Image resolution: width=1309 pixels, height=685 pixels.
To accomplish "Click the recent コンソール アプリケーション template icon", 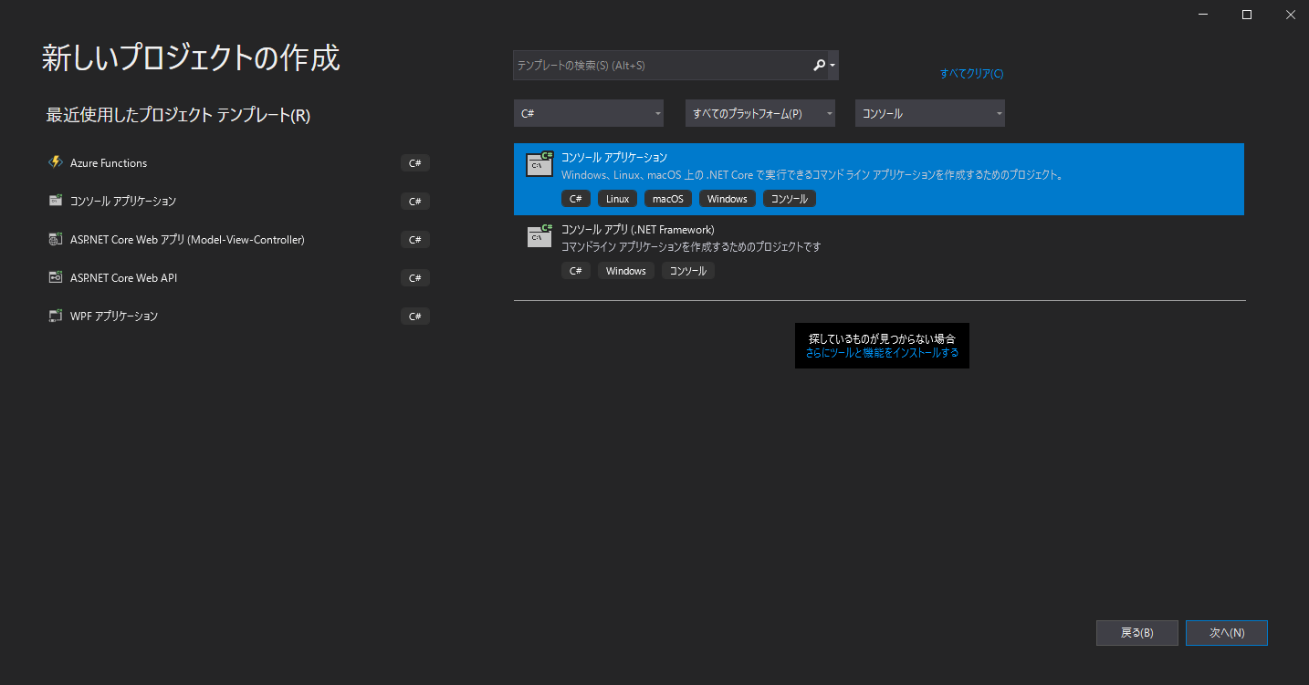I will [x=55, y=201].
